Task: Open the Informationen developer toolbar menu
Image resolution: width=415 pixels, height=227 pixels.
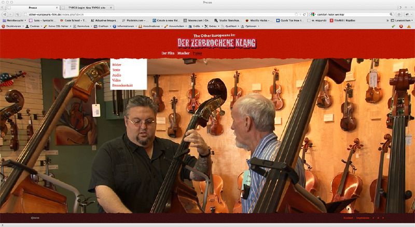Action: [125, 26]
